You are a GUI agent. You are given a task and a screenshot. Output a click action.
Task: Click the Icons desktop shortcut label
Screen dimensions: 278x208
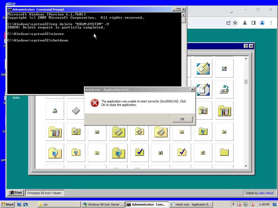[x=16, y=97]
